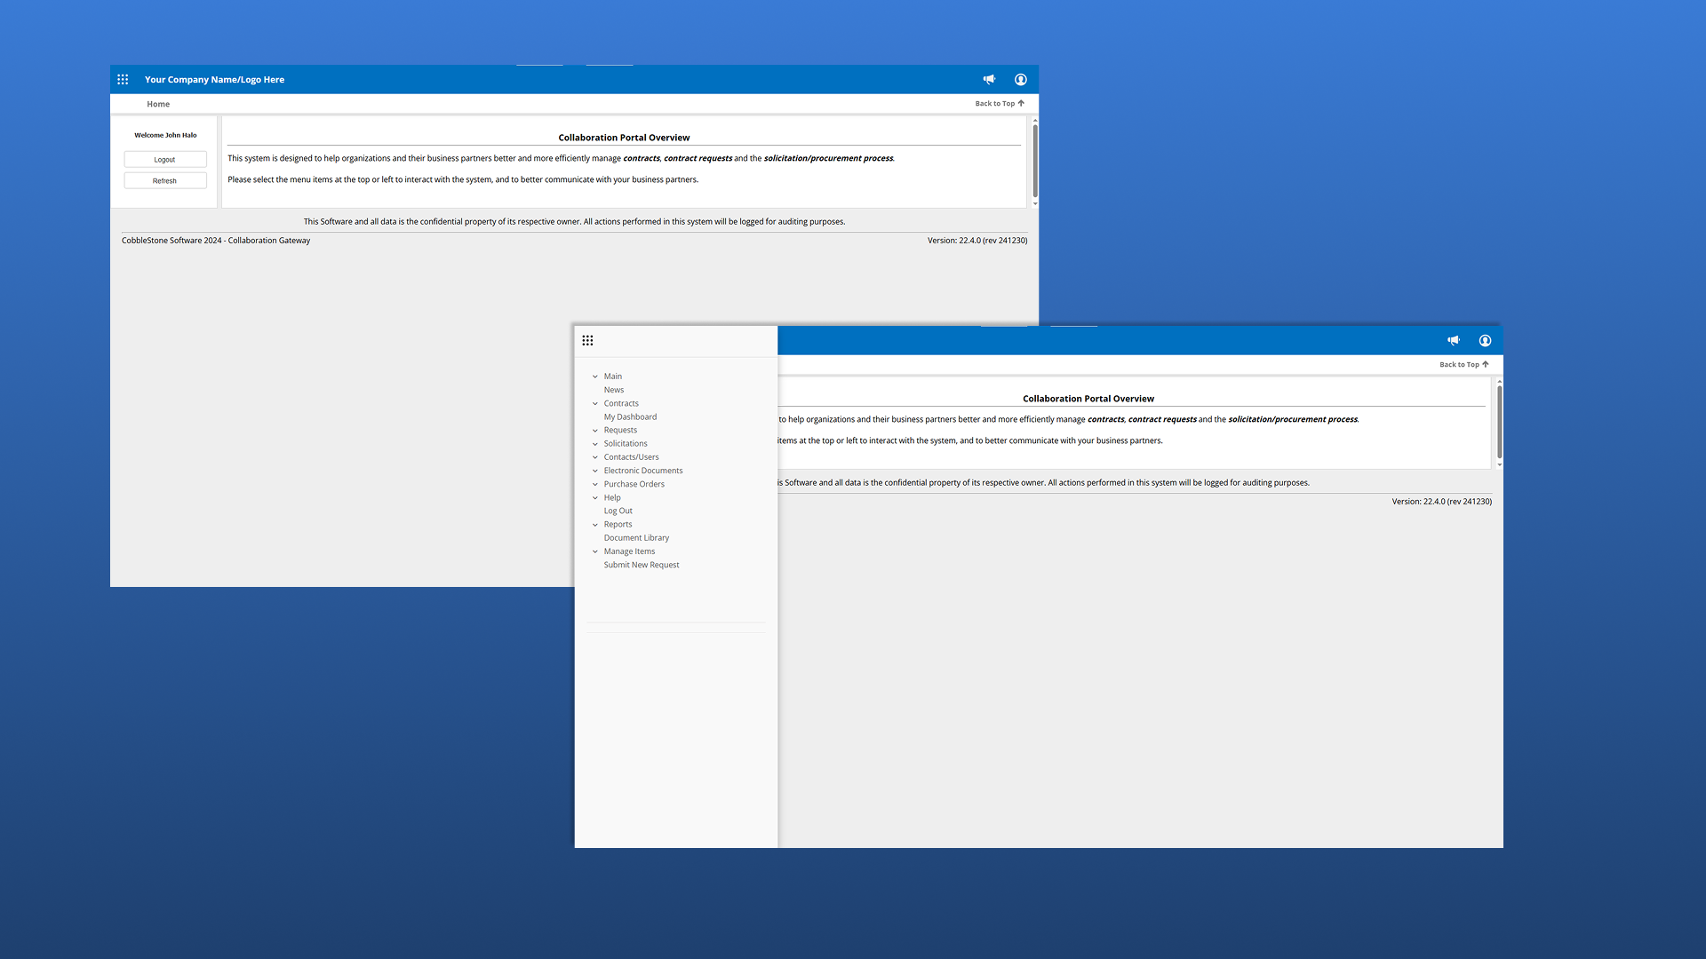Expand the Main menu chevron

595,376
